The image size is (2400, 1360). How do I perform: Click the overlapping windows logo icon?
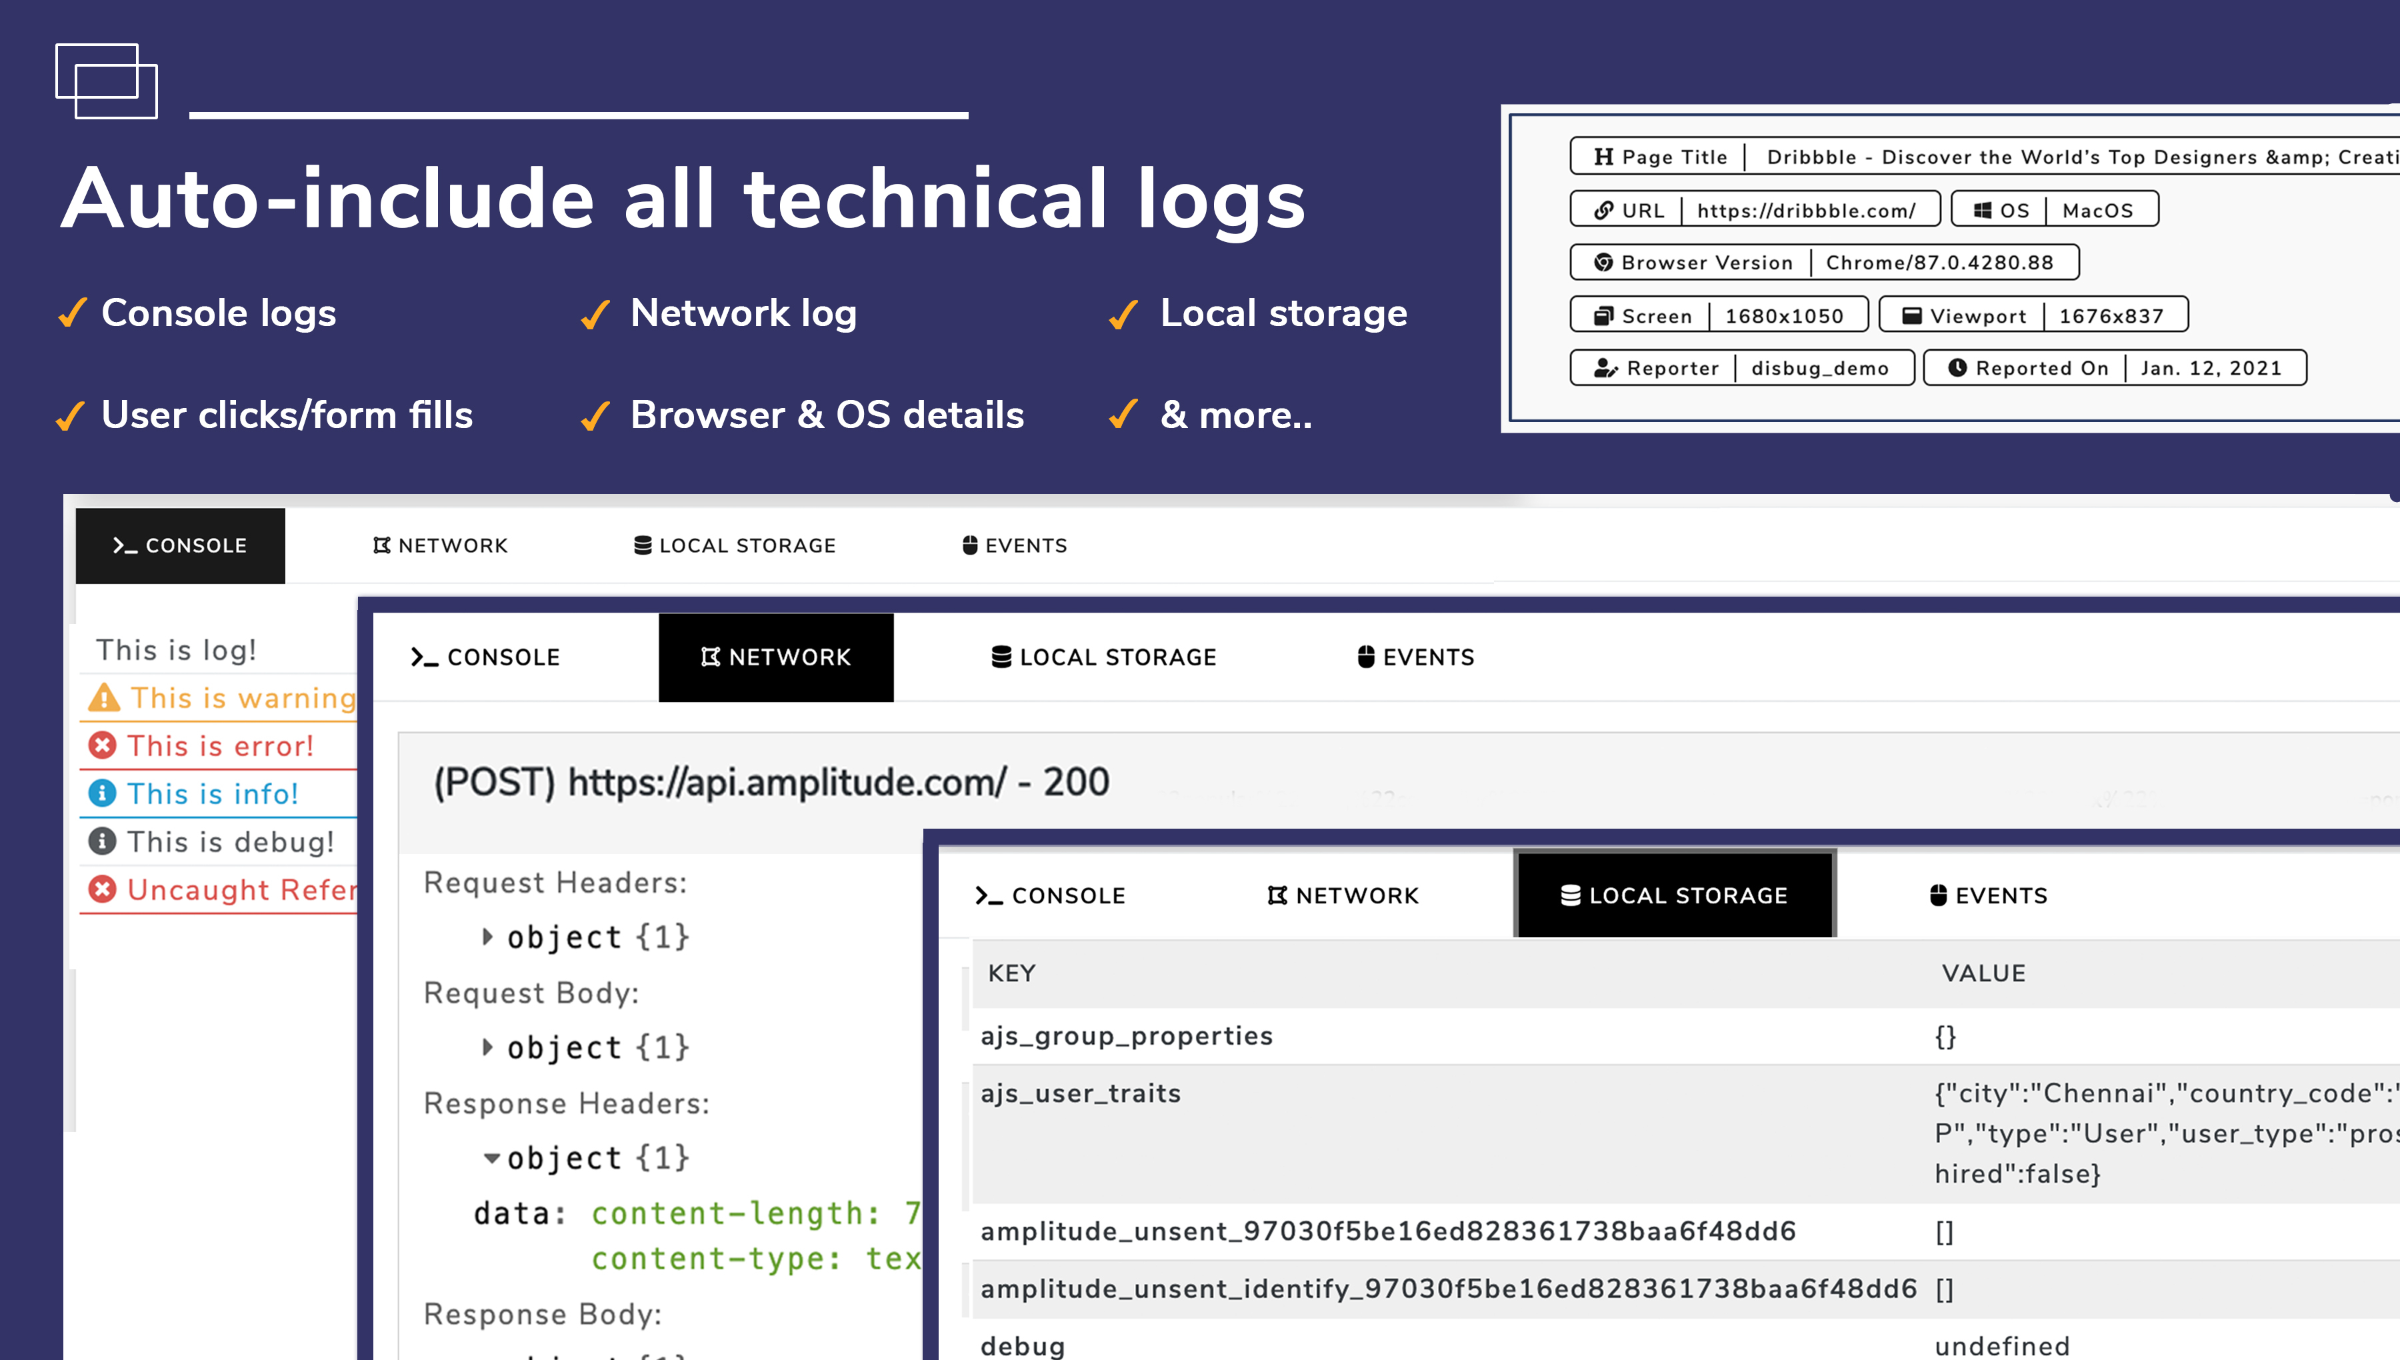tap(107, 81)
